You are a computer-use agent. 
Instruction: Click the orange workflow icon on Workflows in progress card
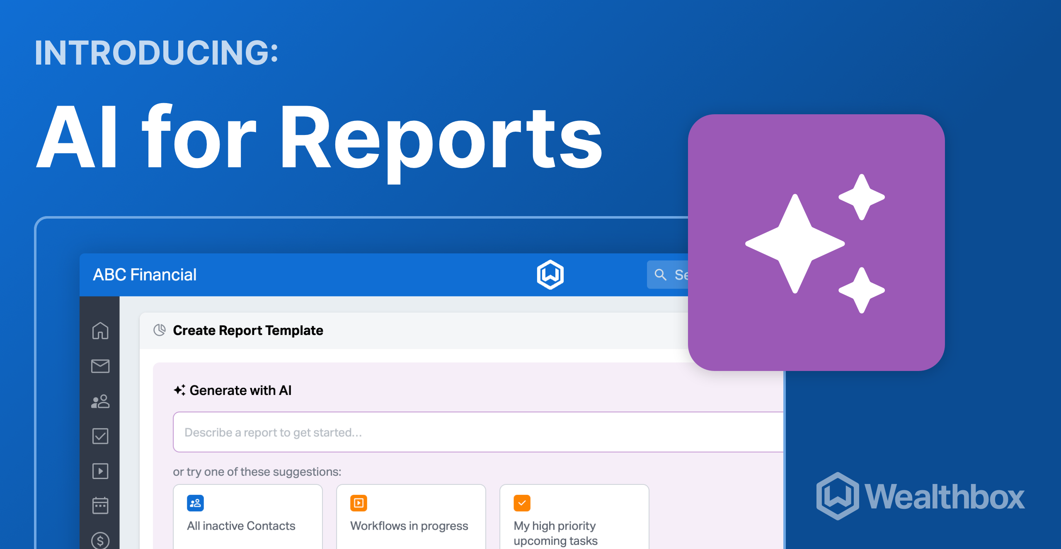point(359,503)
